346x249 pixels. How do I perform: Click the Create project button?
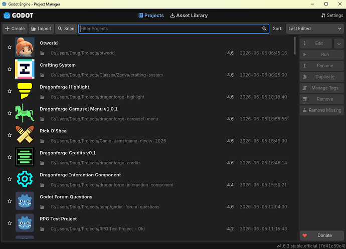15,29
